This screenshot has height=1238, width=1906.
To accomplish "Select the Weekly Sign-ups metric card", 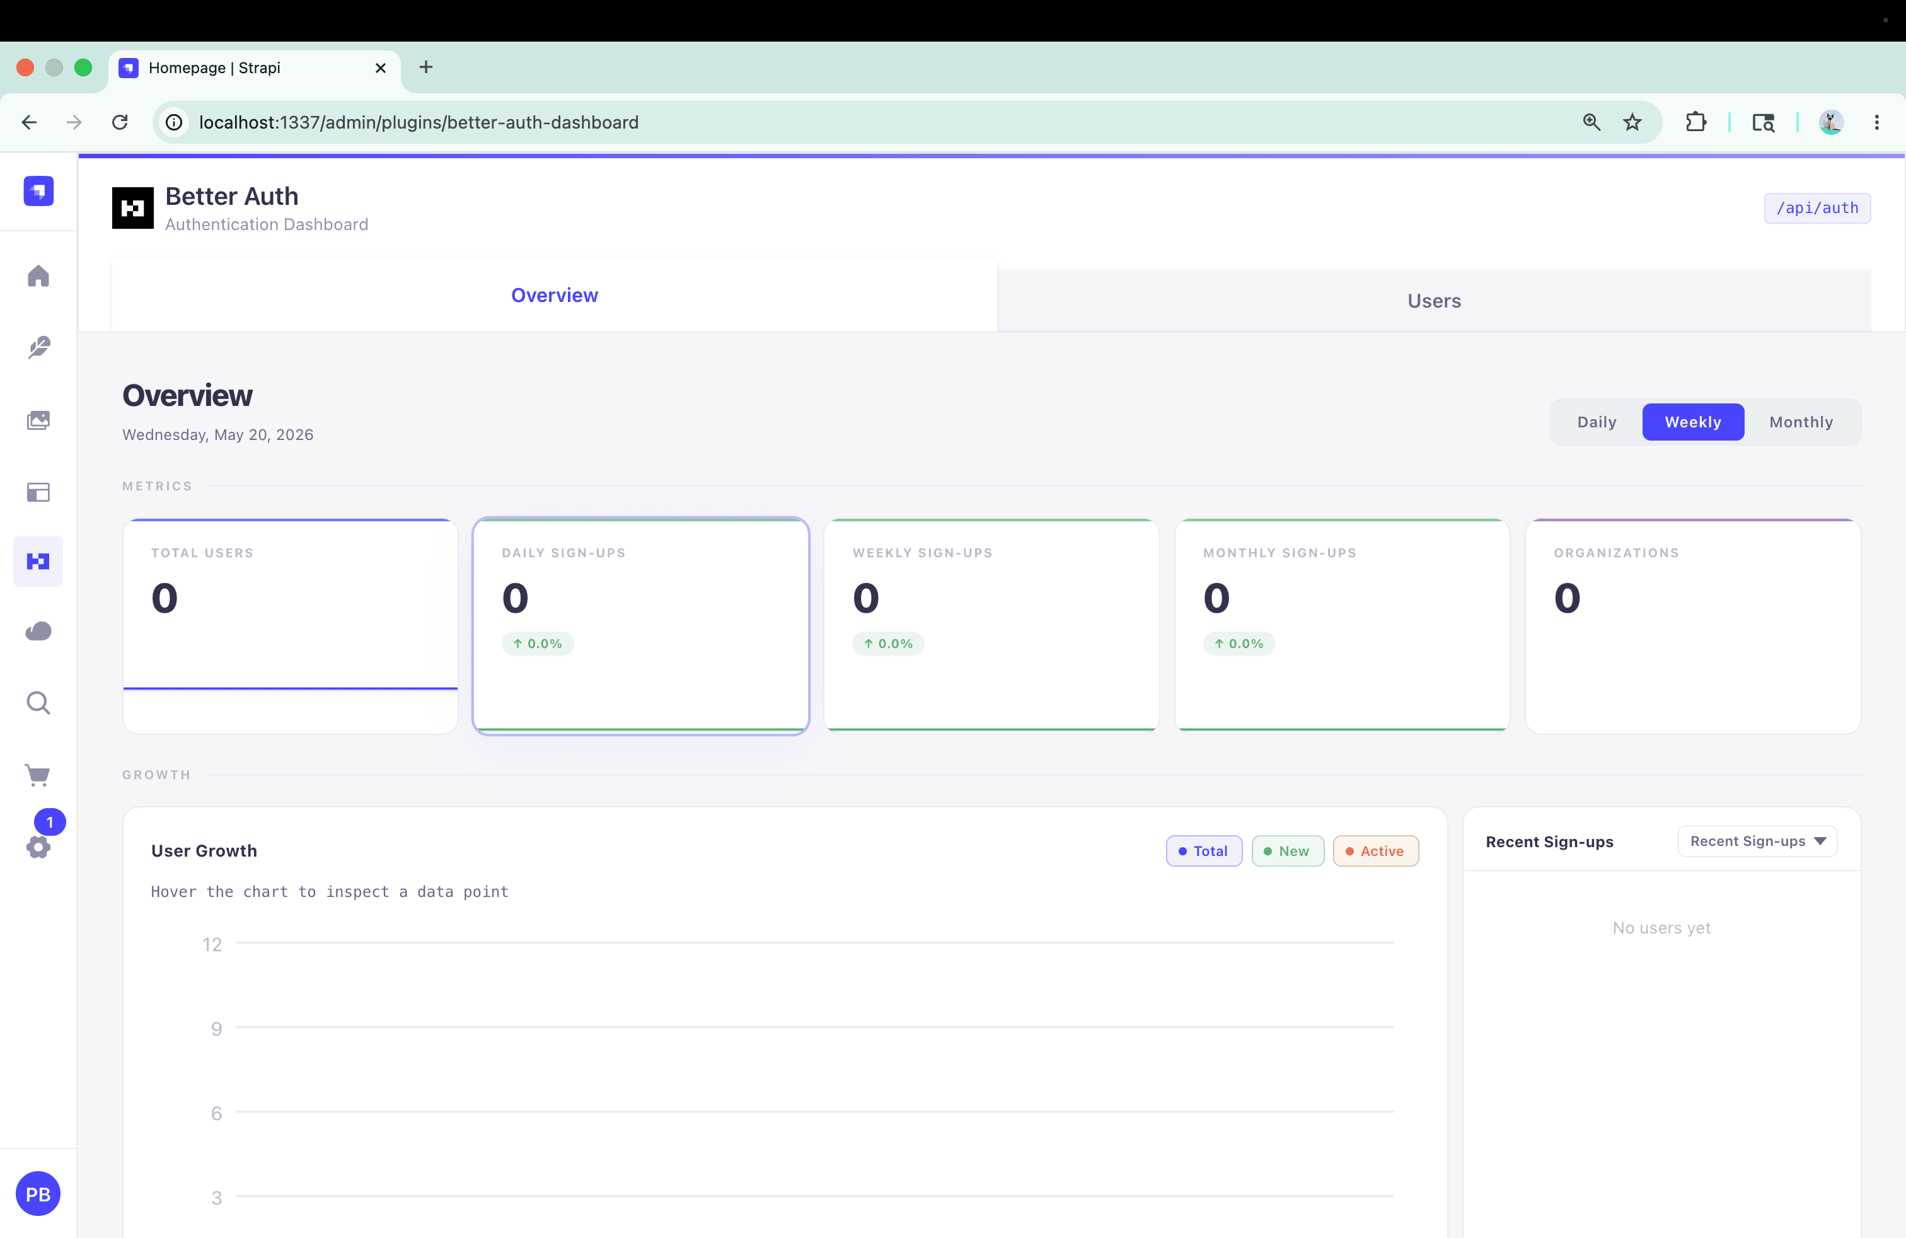I will pos(991,626).
